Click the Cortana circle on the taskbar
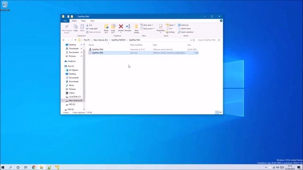Screen dimensions: 303x170 18,167
